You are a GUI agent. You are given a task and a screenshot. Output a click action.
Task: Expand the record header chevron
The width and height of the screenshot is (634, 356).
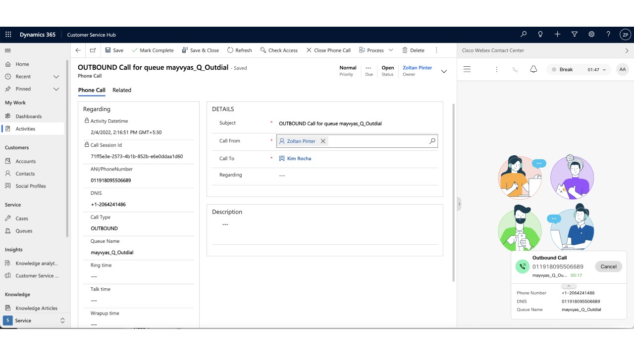(444, 72)
